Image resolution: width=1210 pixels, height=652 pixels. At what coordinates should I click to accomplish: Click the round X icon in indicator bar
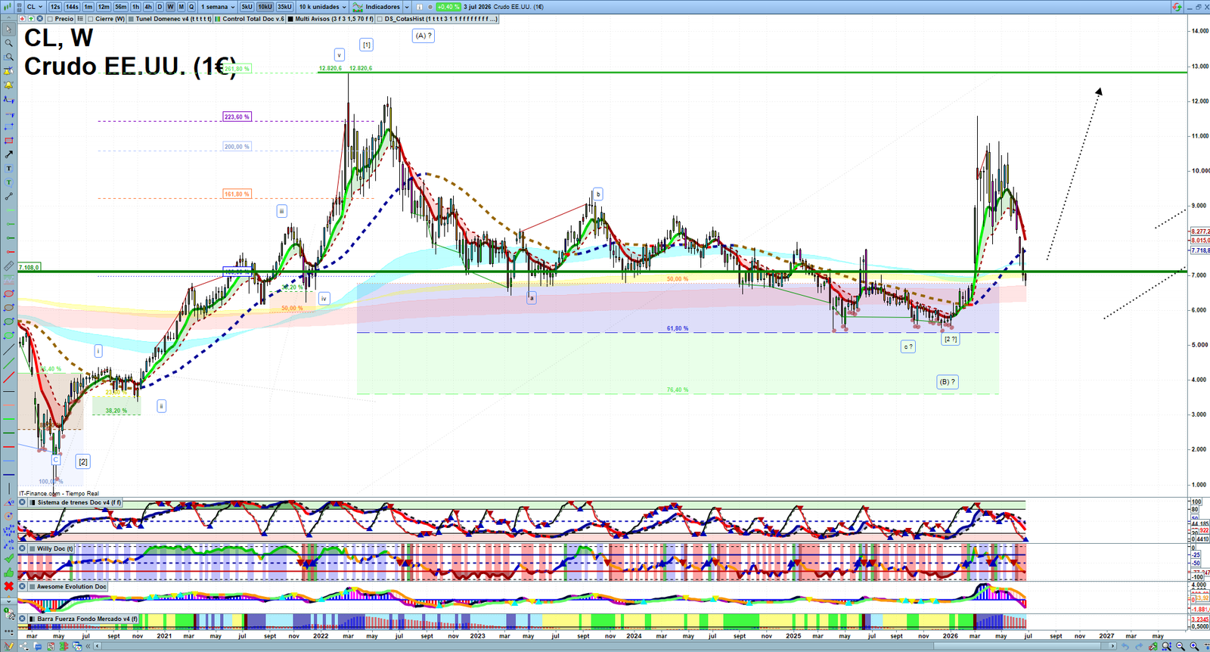coord(39,19)
